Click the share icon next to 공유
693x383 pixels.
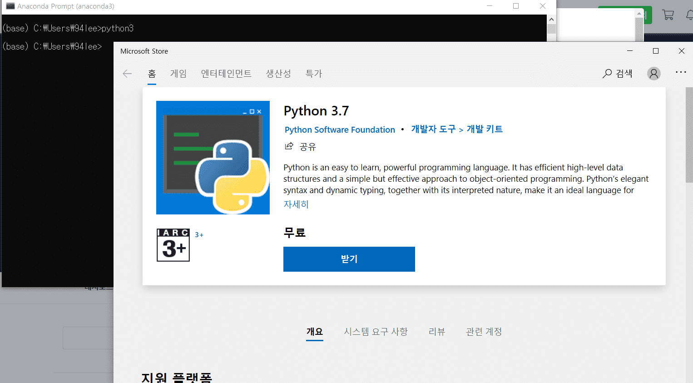289,146
